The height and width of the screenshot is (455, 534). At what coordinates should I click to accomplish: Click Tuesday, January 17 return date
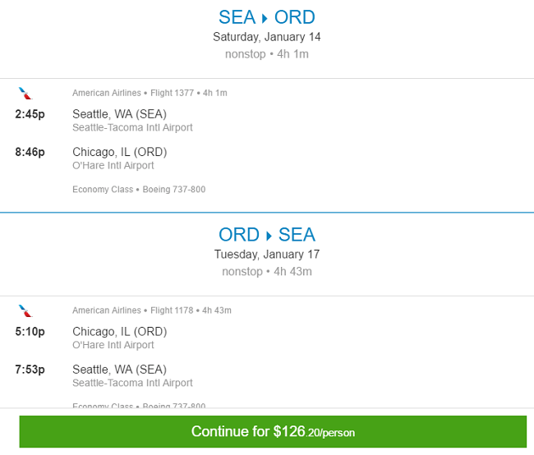click(x=267, y=255)
